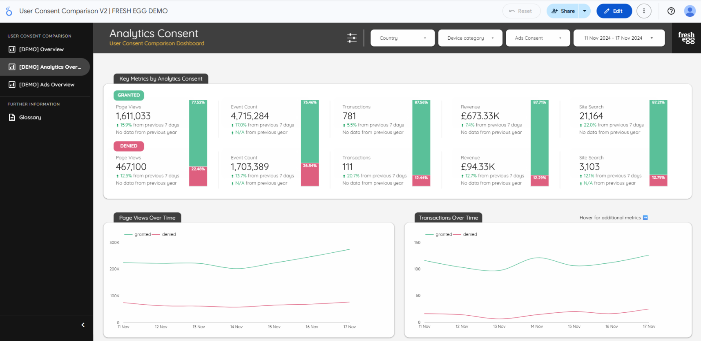Open the three-dot more options menu

[644, 11]
